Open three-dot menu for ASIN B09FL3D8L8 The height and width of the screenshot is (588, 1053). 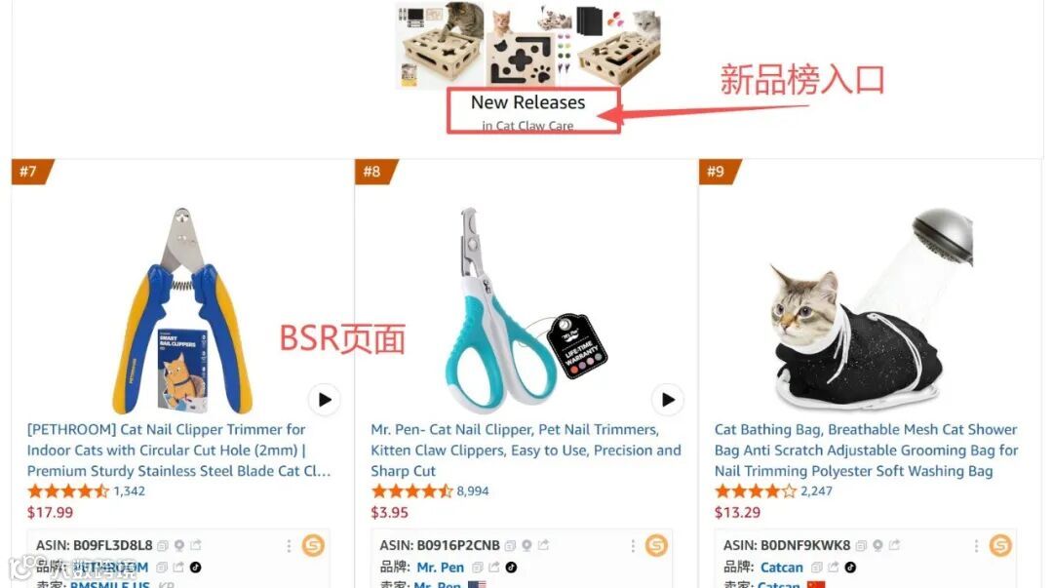point(289,546)
